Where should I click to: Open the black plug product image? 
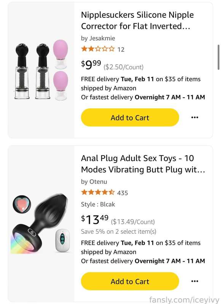[41, 223]
